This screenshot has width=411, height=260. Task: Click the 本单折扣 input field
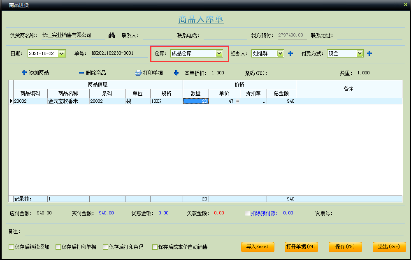(x=224, y=73)
